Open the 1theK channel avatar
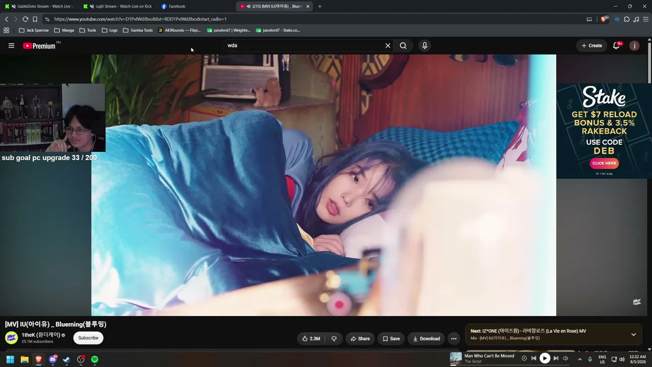 11,338
